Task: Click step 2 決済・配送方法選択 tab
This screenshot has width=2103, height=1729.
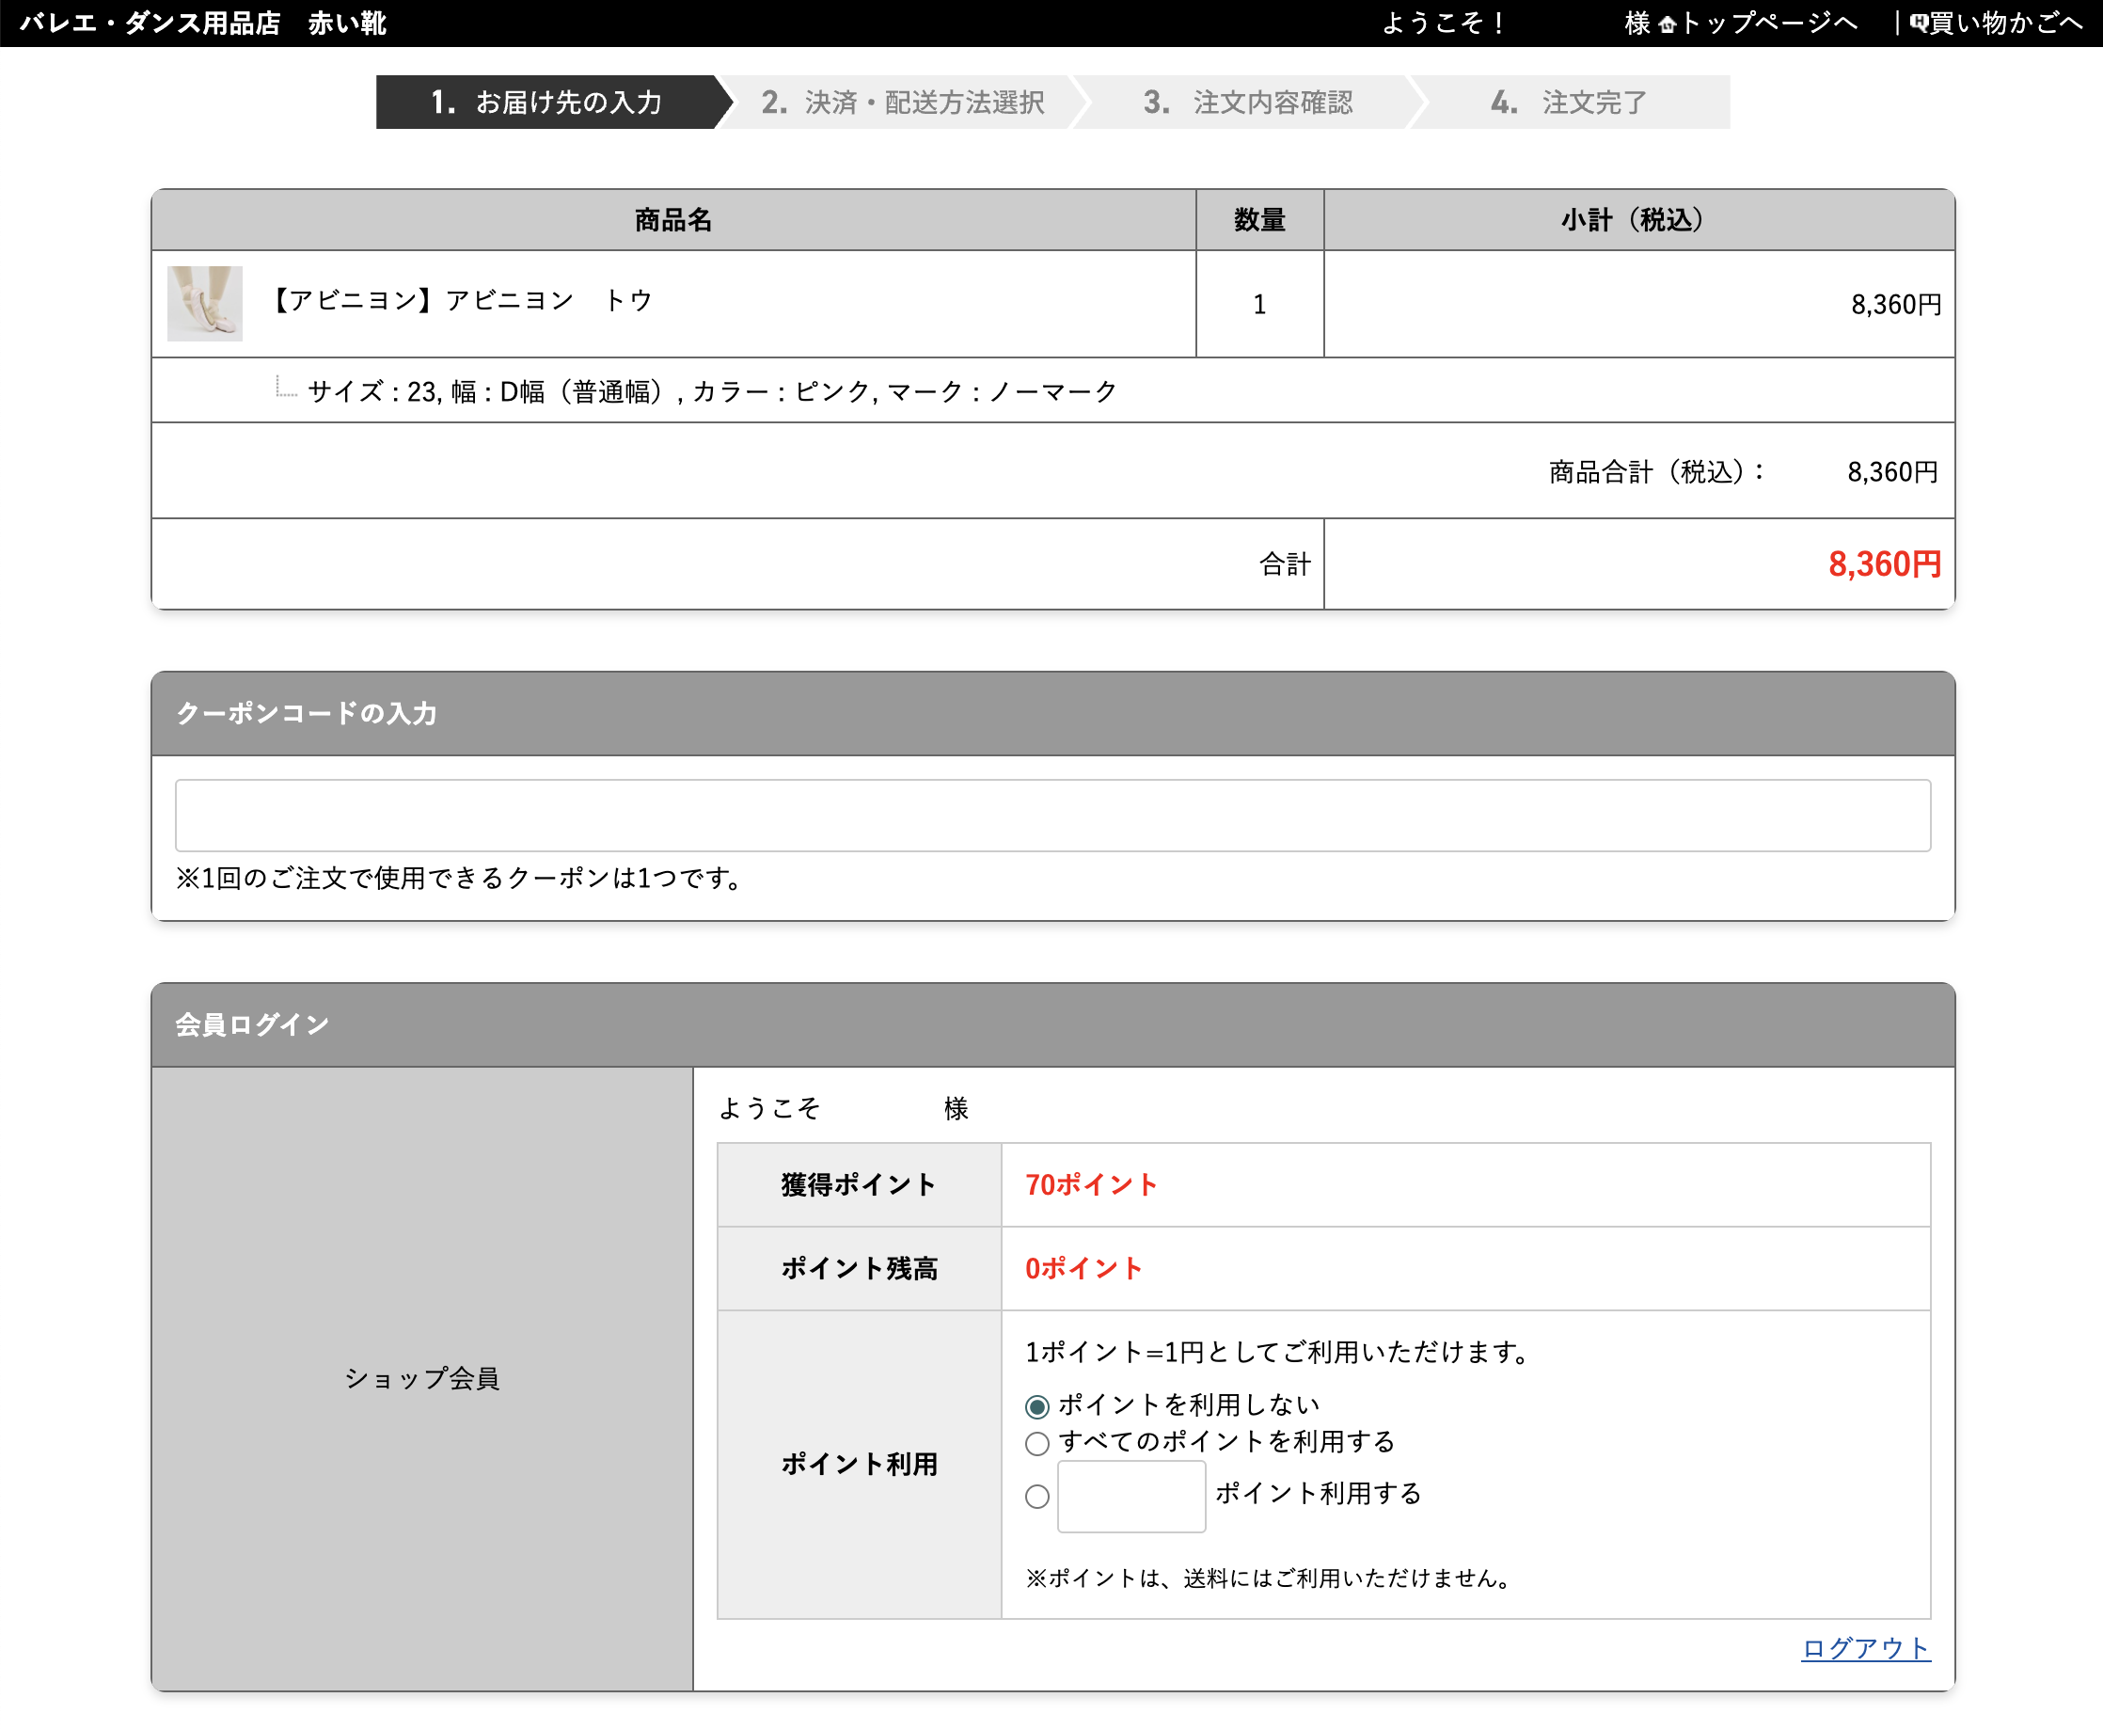Action: tap(902, 103)
